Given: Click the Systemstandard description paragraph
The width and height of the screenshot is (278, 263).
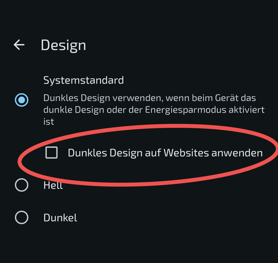Looking at the screenshot, I should pos(154,110).
